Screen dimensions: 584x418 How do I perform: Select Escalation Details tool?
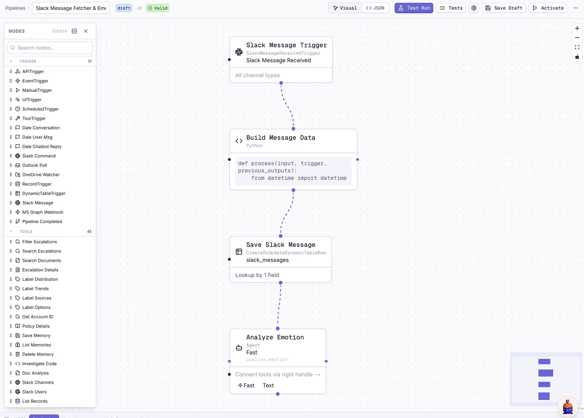(50, 270)
